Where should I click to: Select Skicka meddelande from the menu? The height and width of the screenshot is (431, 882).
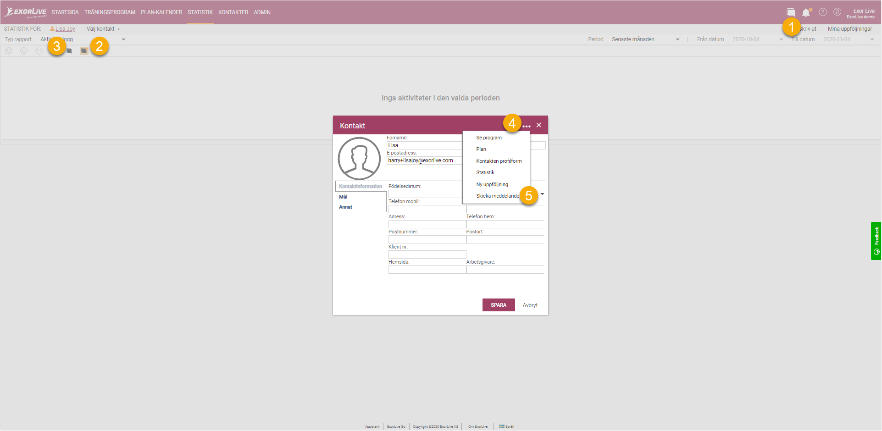(x=498, y=196)
